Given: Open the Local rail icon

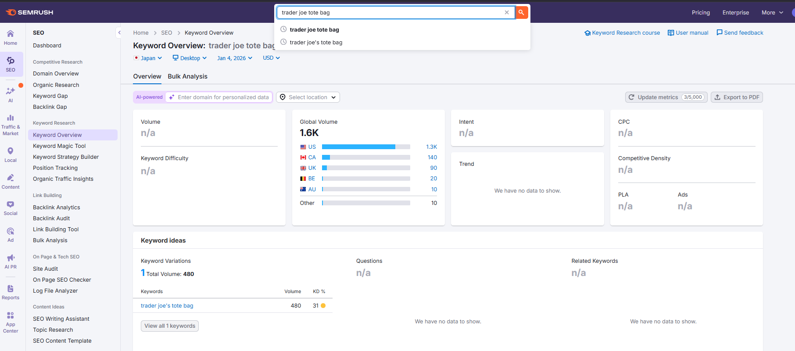Looking at the screenshot, I should tap(11, 155).
